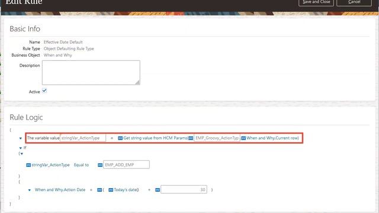The image size is (379, 213).
Task: Edit the stringVar_ActionType variable name field
Action: click(83, 138)
